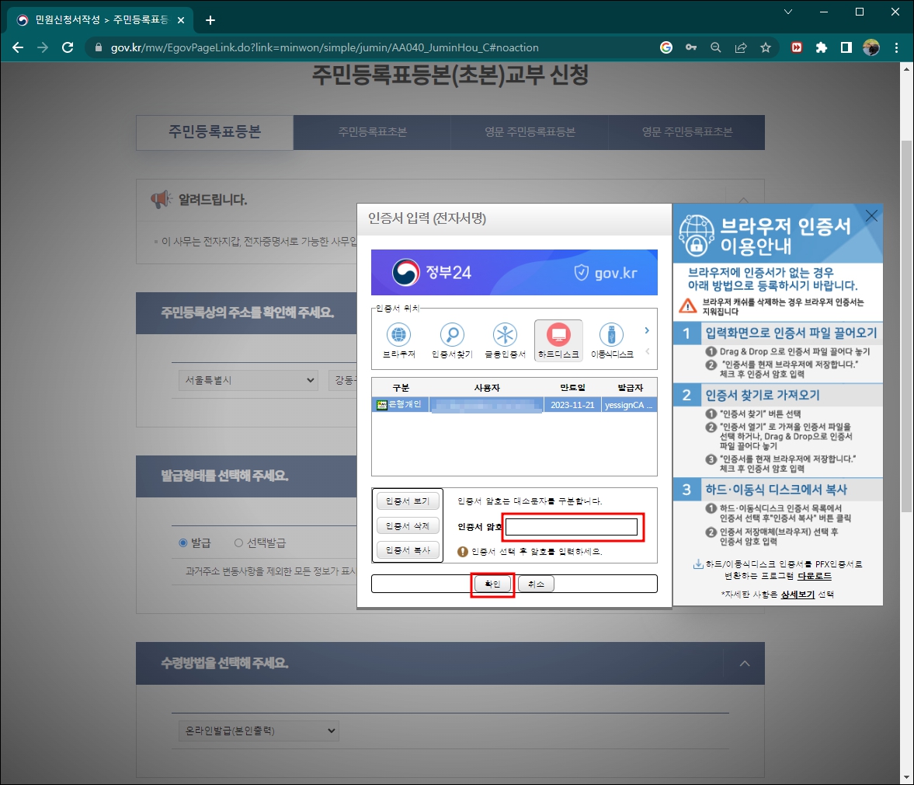Click the browser profile avatar icon
The image size is (914, 785).
[x=871, y=47]
